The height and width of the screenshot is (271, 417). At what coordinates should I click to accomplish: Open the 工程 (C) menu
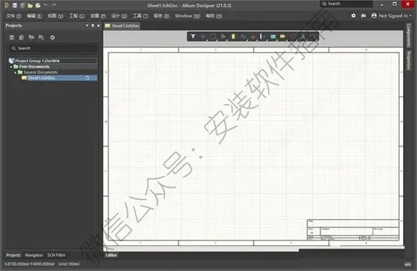tap(77, 16)
